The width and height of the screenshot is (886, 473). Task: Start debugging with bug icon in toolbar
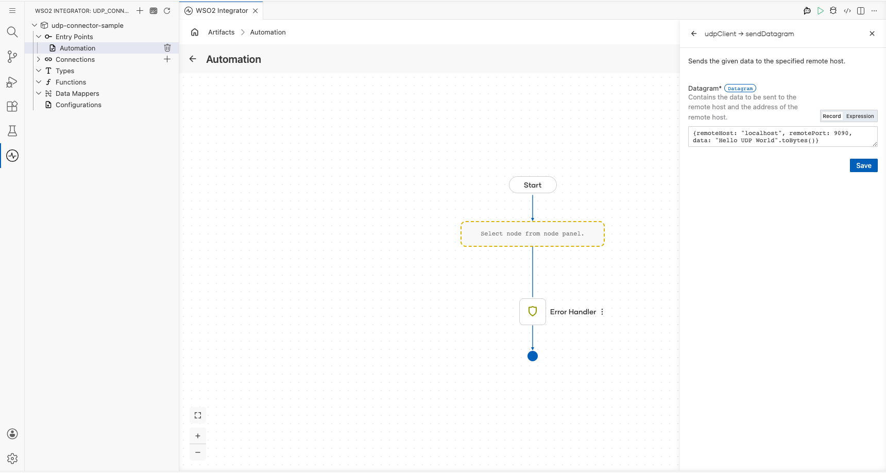(x=833, y=10)
